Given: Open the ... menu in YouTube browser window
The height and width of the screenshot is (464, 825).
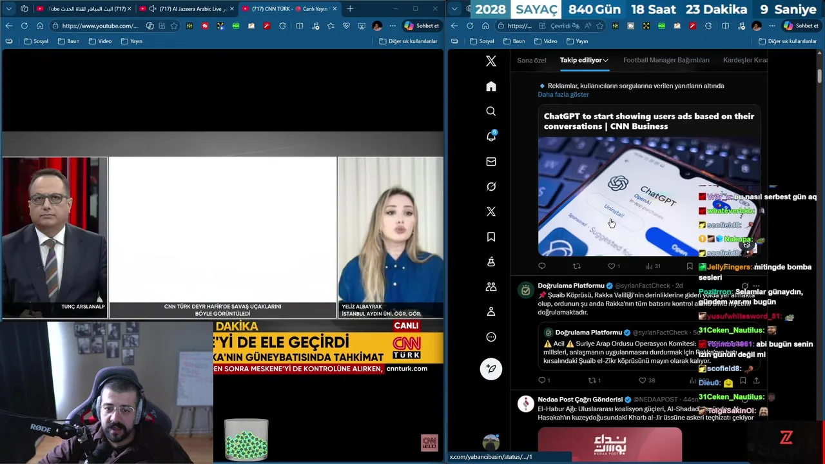Looking at the screenshot, I should [393, 26].
